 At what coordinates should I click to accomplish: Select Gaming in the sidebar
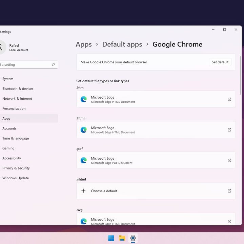tap(29, 148)
